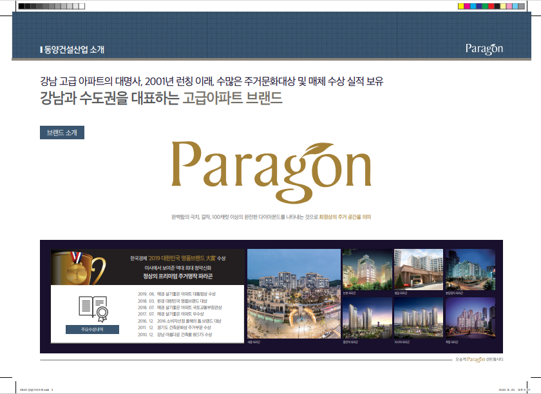Select the '주요수상내역' blue label
Screen dimensions: 541x394
(92, 330)
